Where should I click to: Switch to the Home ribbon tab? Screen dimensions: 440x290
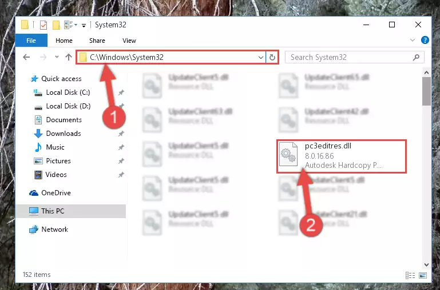click(64, 41)
